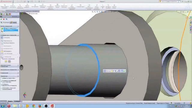Click Show Hidden Components in the ribbon
Viewport: 192px width, 108px height.
pos(50,7)
